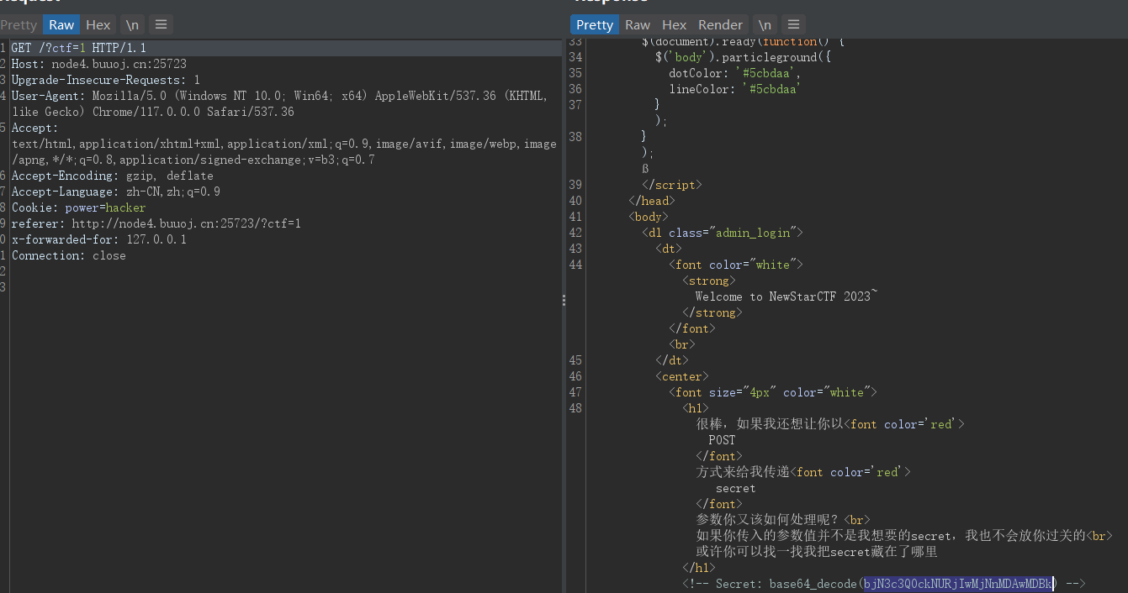Switch request view to Pretty tab
Screen dimensions: 1128x593
(x=19, y=24)
